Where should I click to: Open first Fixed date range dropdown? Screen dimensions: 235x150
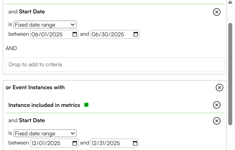45,24
